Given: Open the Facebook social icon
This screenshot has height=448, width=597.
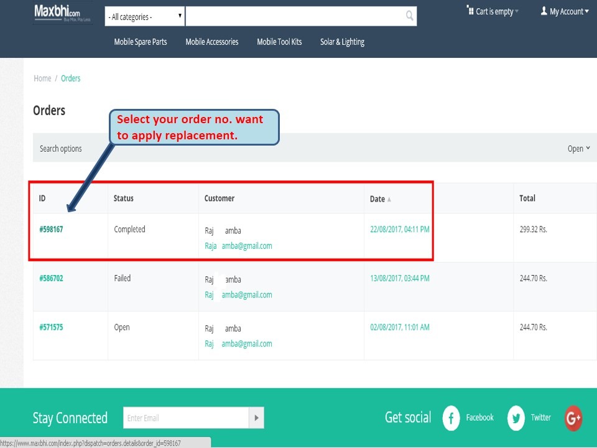Looking at the screenshot, I should 451,418.
